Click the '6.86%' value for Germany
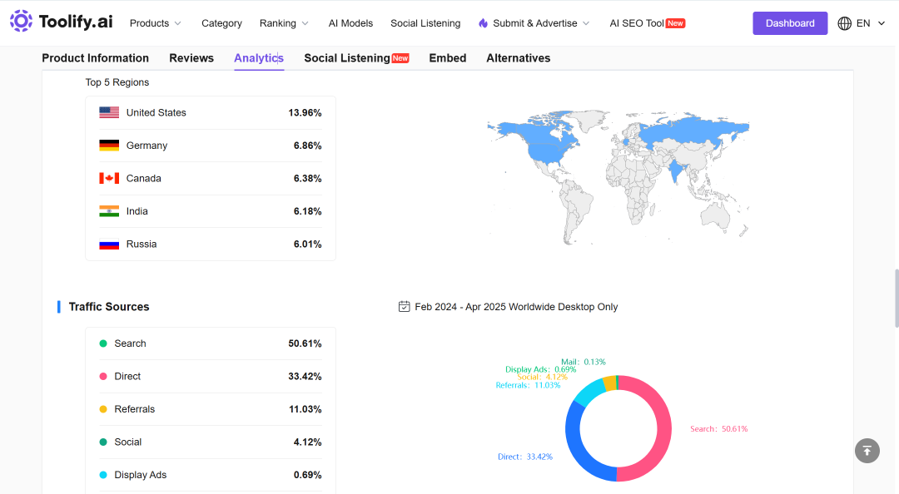Screen dimensions: 899x494 (x=308, y=146)
